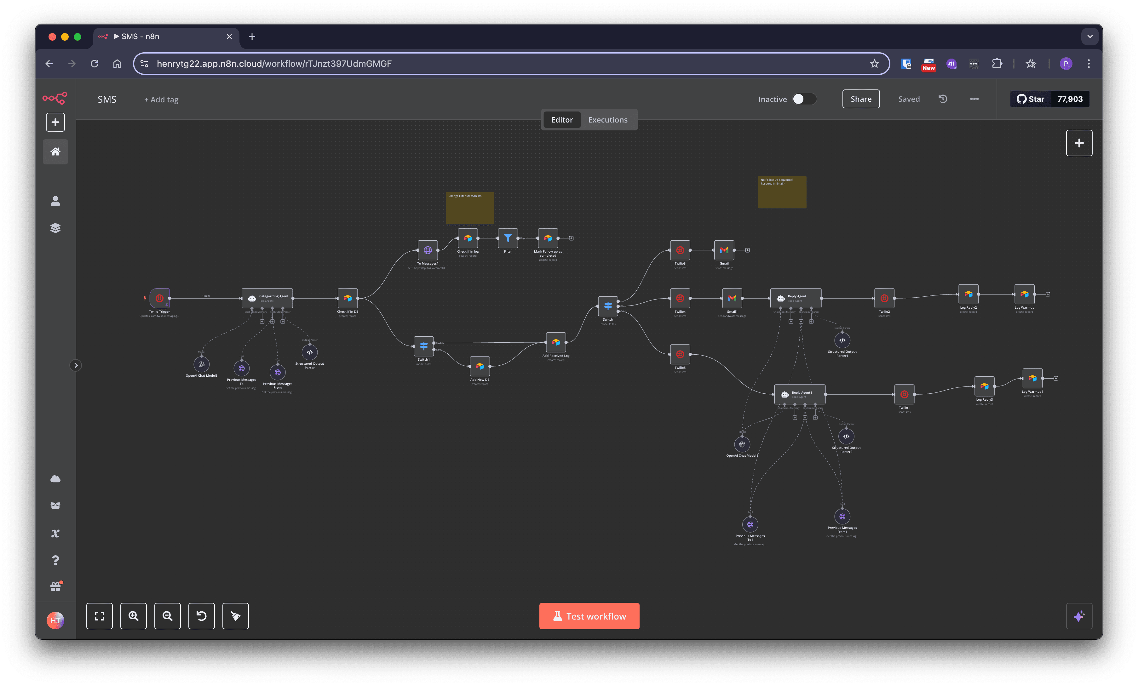1138x686 pixels.
Task: Switch to the Editor tab
Action: [x=562, y=120]
